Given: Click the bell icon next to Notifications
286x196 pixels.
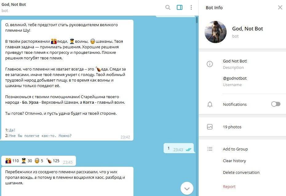Looking at the screenshot, I should click(210, 104).
